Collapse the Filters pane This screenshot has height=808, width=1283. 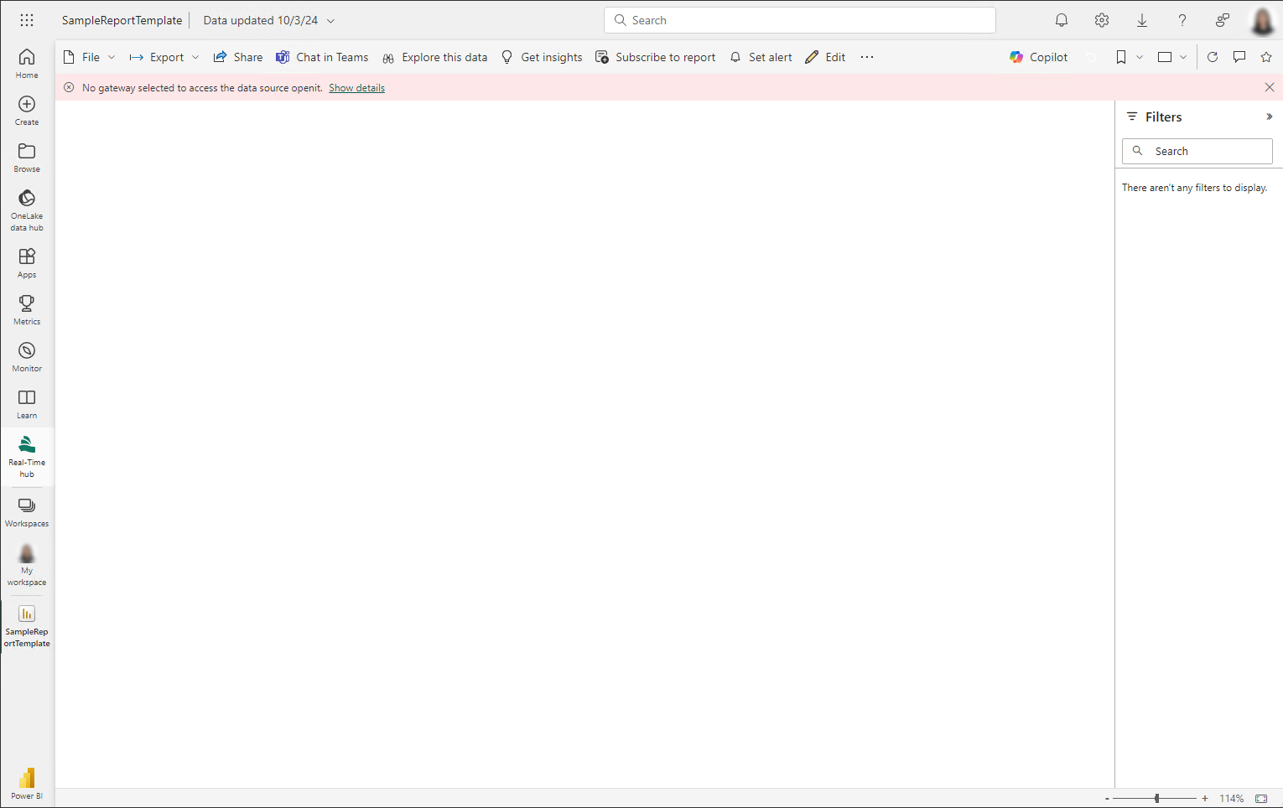[1269, 117]
